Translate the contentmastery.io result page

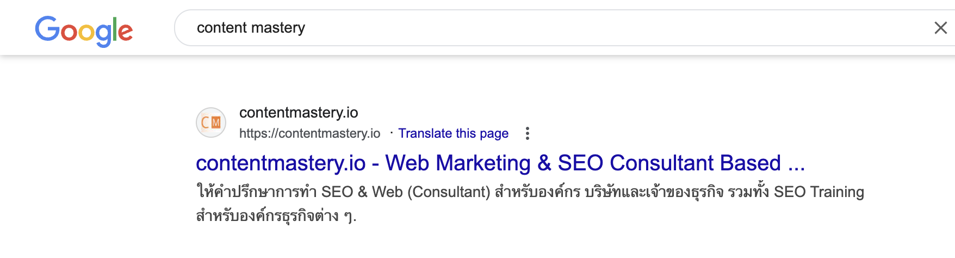[453, 133]
